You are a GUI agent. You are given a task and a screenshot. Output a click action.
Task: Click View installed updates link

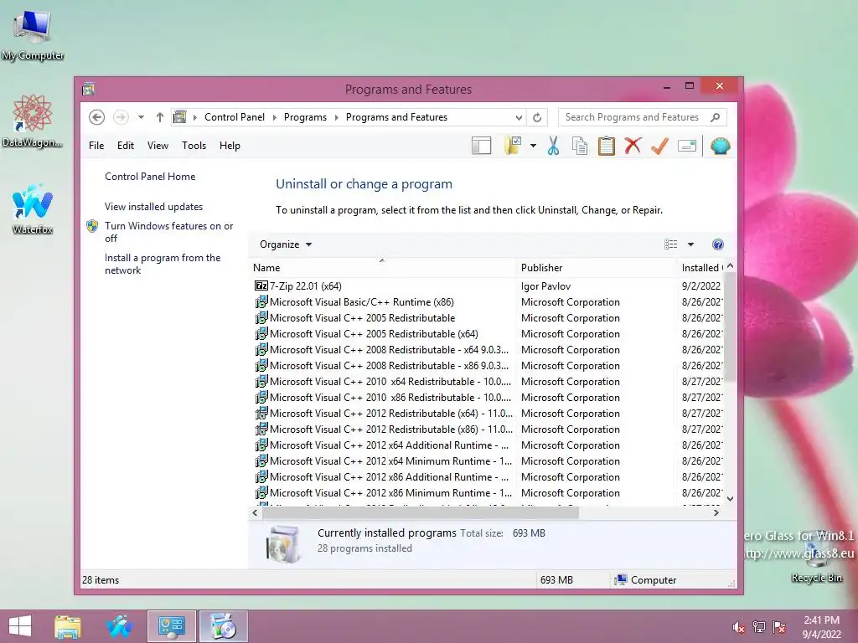coord(154,207)
